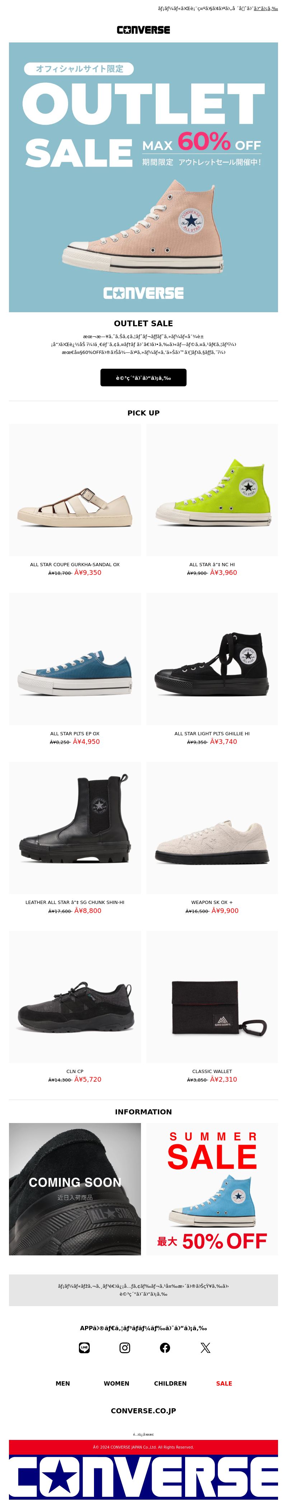Open the CLASSIC WALLET product image
The image size is (287, 1500).
[x=212, y=996]
